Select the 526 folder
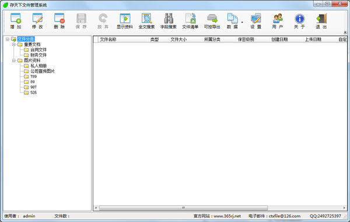Viewport: 350px width, 222px height. tap(33, 92)
